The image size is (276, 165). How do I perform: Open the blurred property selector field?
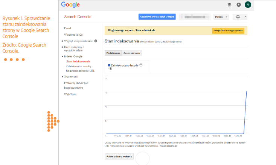click(x=195, y=17)
